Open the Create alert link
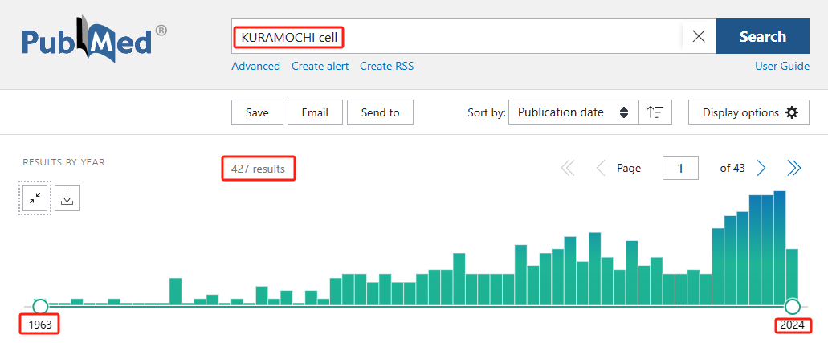The height and width of the screenshot is (343, 828). coord(320,66)
